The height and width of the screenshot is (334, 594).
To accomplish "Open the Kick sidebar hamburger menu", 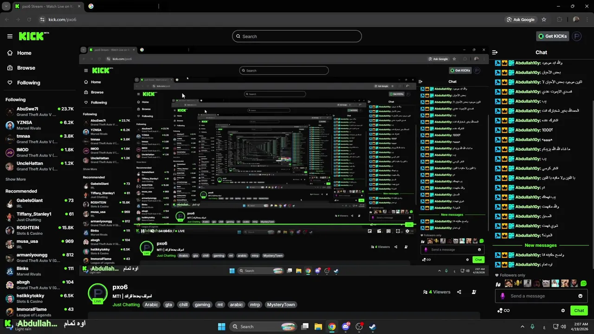I will pos(10,36).
